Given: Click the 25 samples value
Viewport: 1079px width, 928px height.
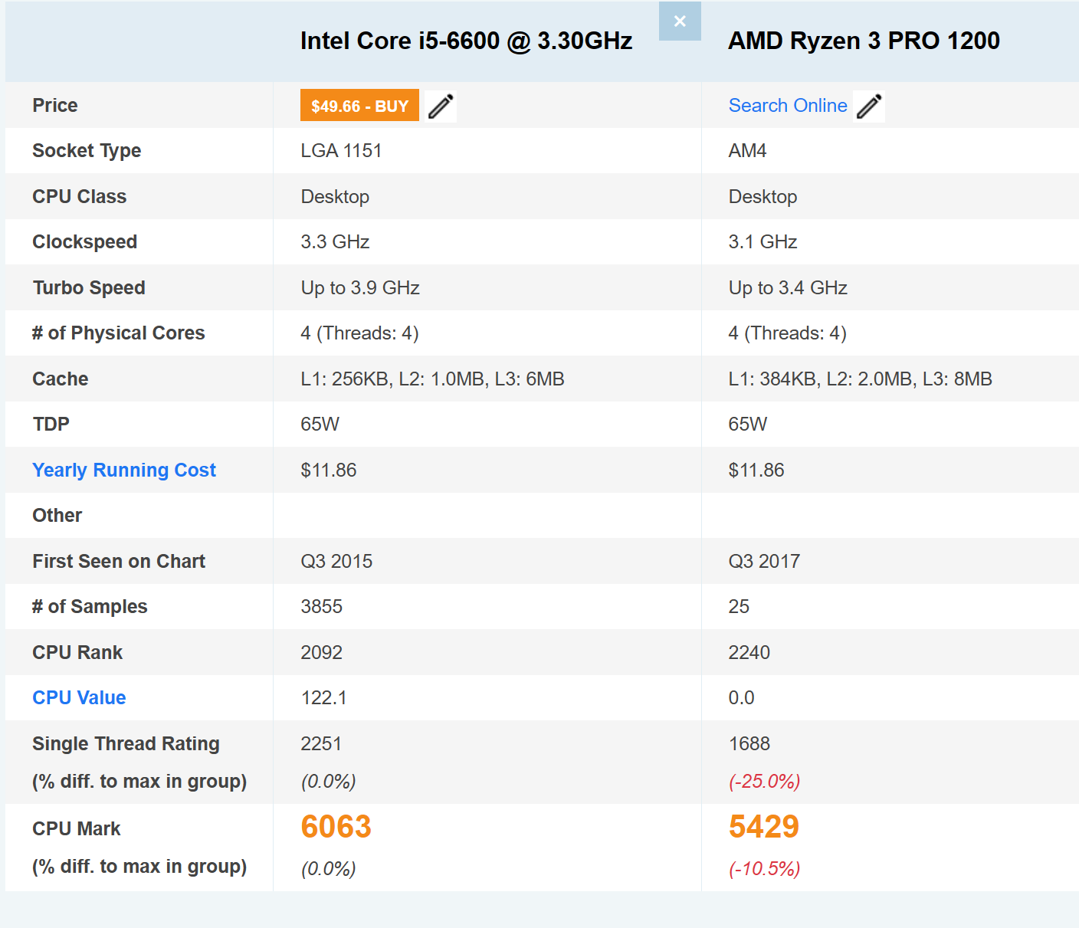Looking at the screenshot, I should coord(739,607).
